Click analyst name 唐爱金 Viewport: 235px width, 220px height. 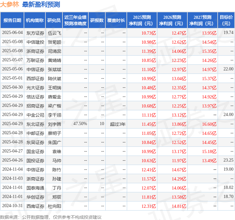[x=54, y=97]
